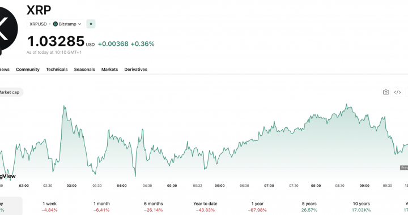This screenshot has height=215, width=408.
Task: Click the 09:00 time axis label
Action: tap(364, 186)
